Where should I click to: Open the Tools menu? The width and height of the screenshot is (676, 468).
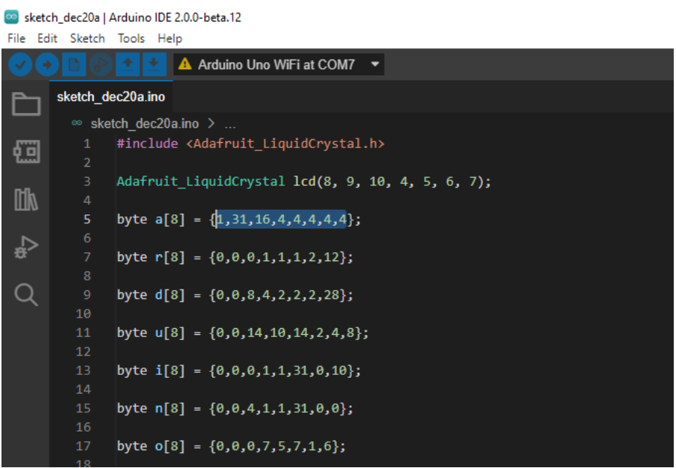pyautogui.click(x=131, y=38)
